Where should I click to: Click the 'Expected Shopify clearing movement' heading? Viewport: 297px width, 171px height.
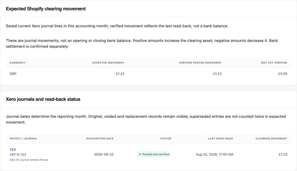tap(46, 9)
